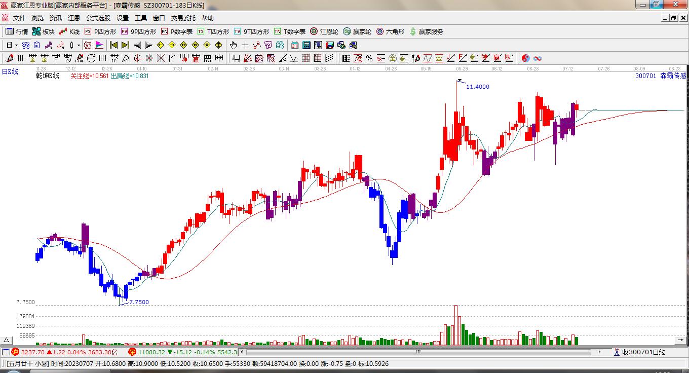Viewport: 689px width, 373px height.
Task: Click the save floppy disk icon
Action: (x=330, y=45)
